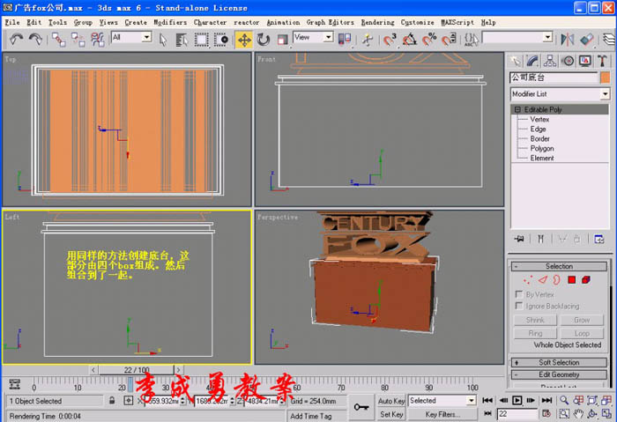Image resolution: width=617 pixels, height=422 pixels.
Task: Click the Align tool icon
Action: pyautogui.click(x=587, y=40)
